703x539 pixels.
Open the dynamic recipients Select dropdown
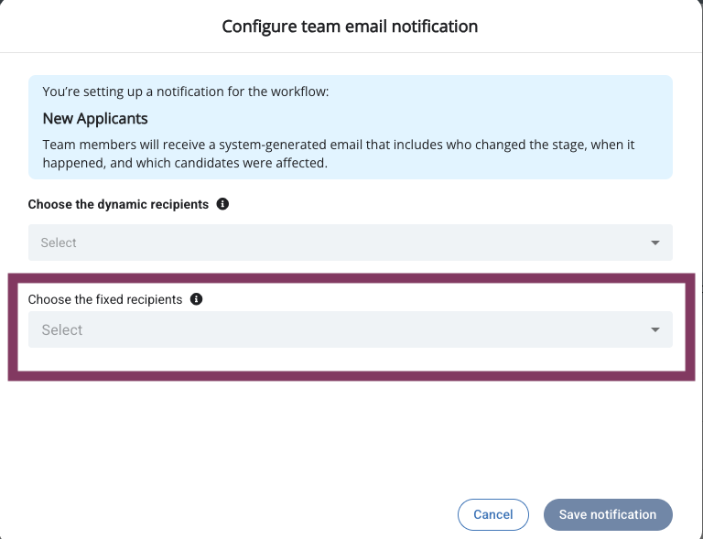click(350, 243)
